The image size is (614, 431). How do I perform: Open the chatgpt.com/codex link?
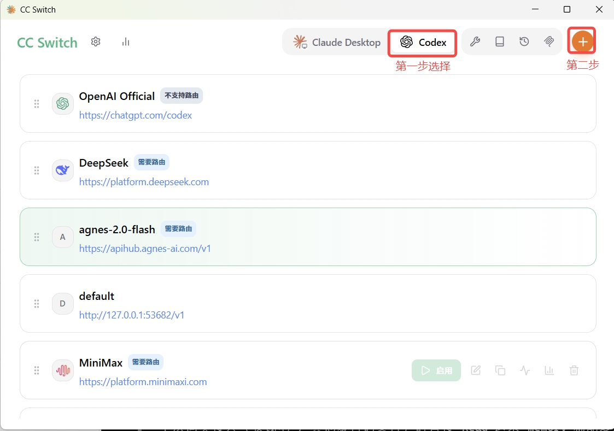(x=136, y=115)
